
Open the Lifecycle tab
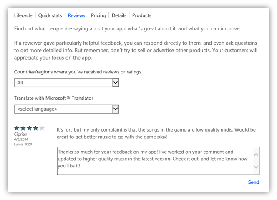coord(23,15)
